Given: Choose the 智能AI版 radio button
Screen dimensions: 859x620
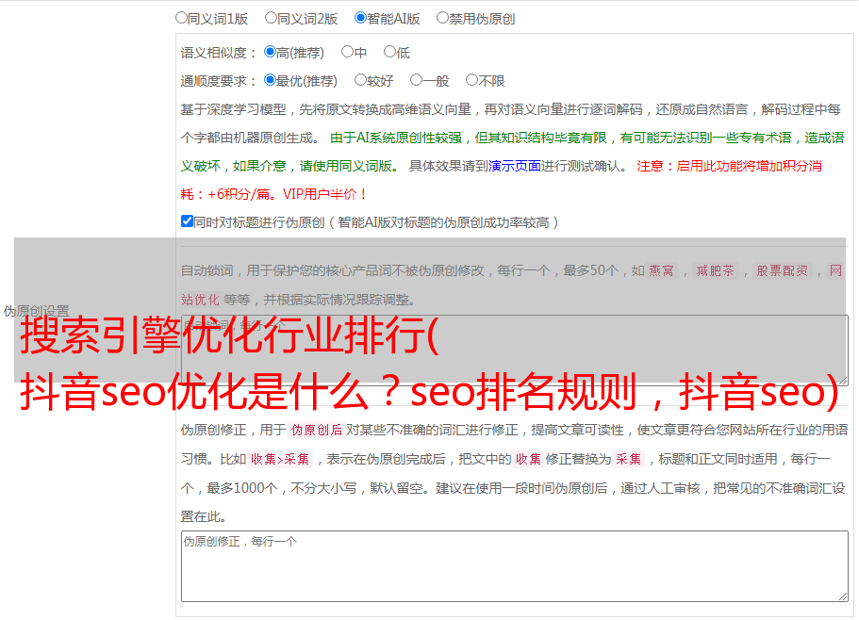Looking at the screenshot, I should pyautogui.click(x=360, y=18).
